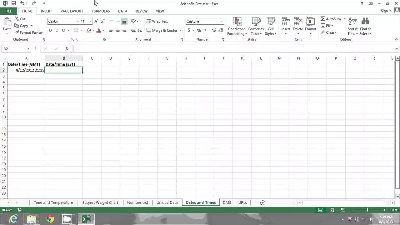Switch to Page Break Preview icon
This screenshot has height=225, width=400.
coord(343,210)
